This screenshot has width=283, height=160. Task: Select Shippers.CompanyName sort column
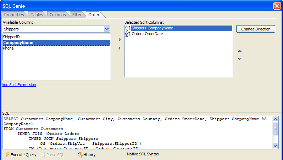(x=181, y=28)
